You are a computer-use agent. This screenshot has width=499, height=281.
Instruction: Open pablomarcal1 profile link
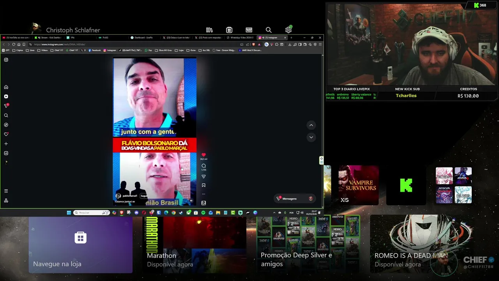(130, 196)
